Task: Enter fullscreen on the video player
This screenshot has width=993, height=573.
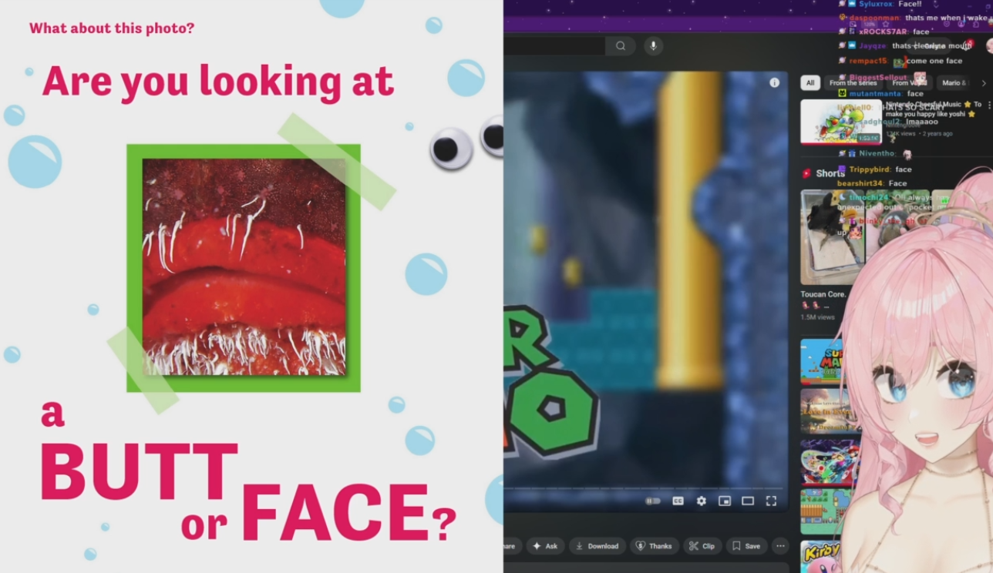Action: 771,501
